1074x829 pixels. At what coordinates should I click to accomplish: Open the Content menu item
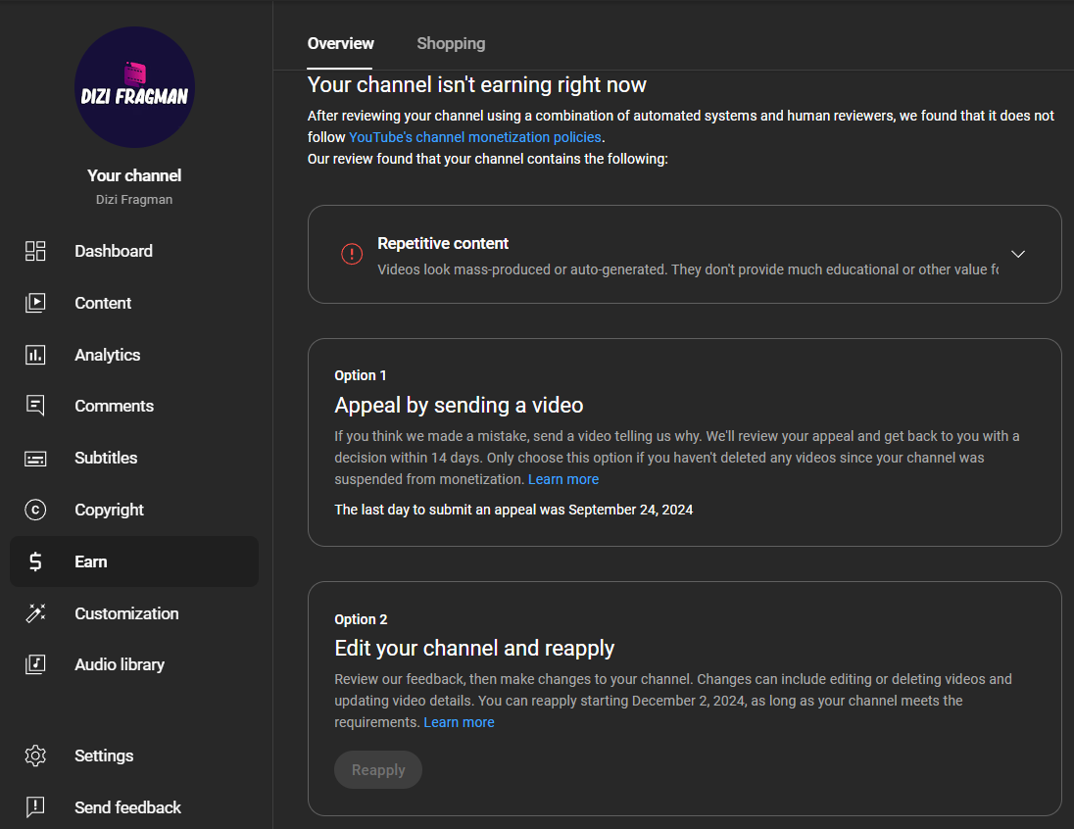(x=134, y=303)
